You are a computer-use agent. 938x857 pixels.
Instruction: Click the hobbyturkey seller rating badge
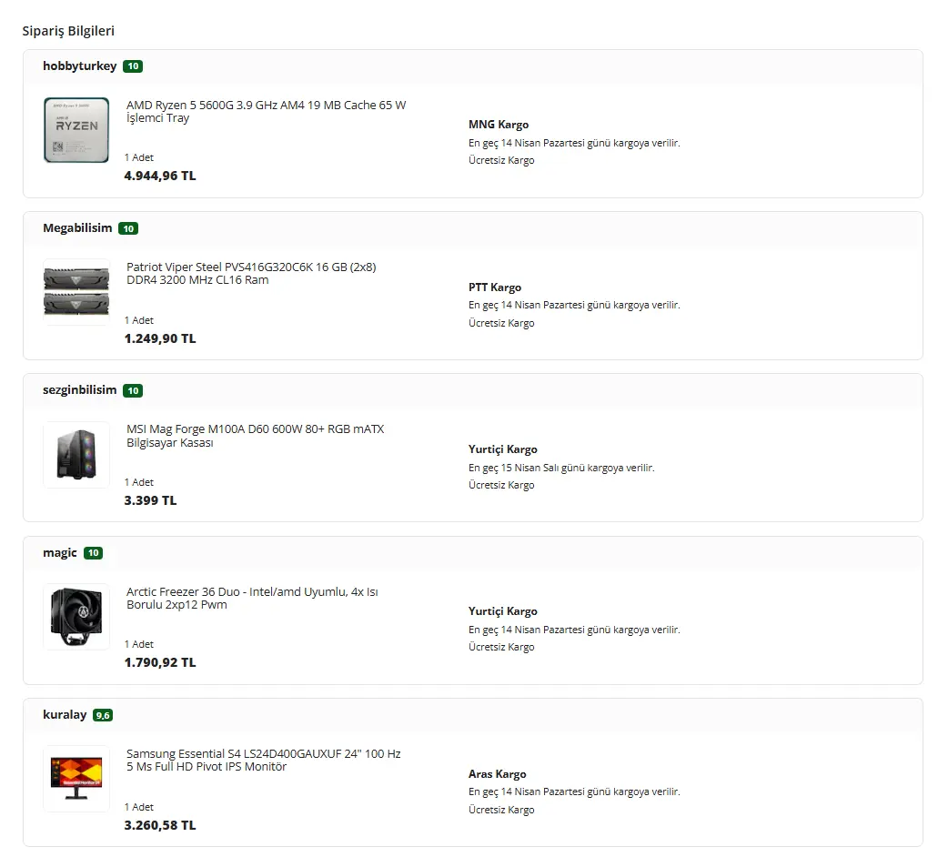133,66
